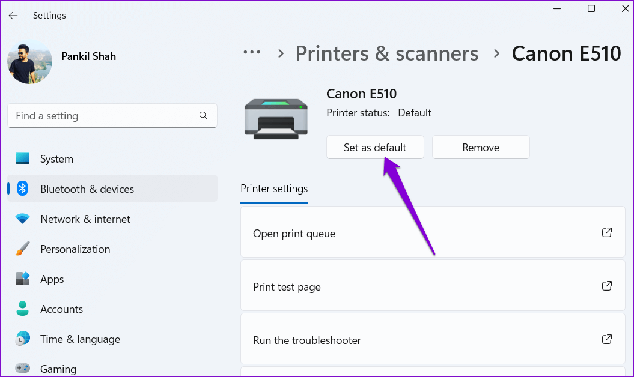Screen dimensions: 634x377
Task: Open Pankil Shah profile picture
Action: click(x=30, y=62)
